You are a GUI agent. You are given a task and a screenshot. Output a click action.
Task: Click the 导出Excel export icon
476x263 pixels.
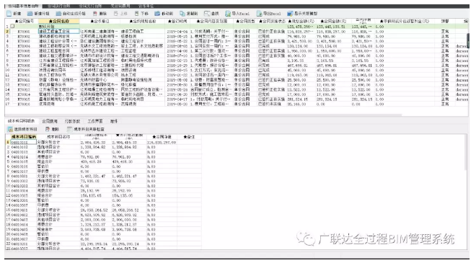[259, 14]
